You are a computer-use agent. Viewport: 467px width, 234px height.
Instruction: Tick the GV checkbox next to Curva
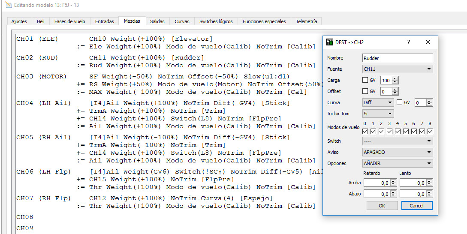(399, 102)
